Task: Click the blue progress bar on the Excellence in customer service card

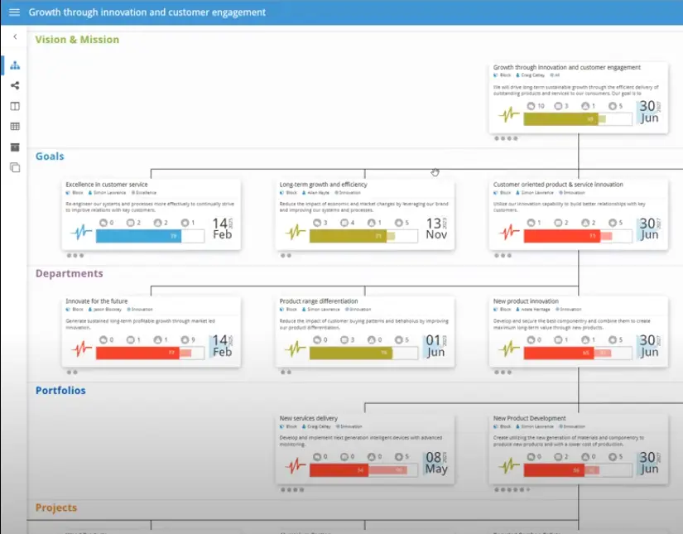Action: tap(138, 236)
